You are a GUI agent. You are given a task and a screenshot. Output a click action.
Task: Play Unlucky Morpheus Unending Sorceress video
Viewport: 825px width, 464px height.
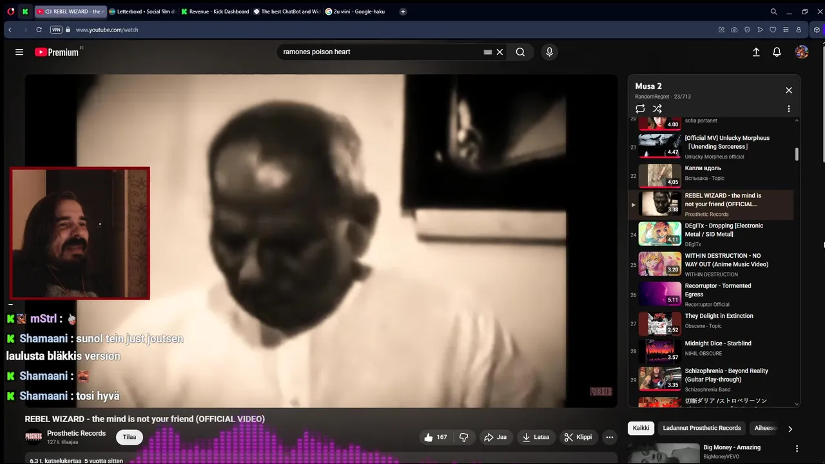pyautogui.click(x=711, y=147)
